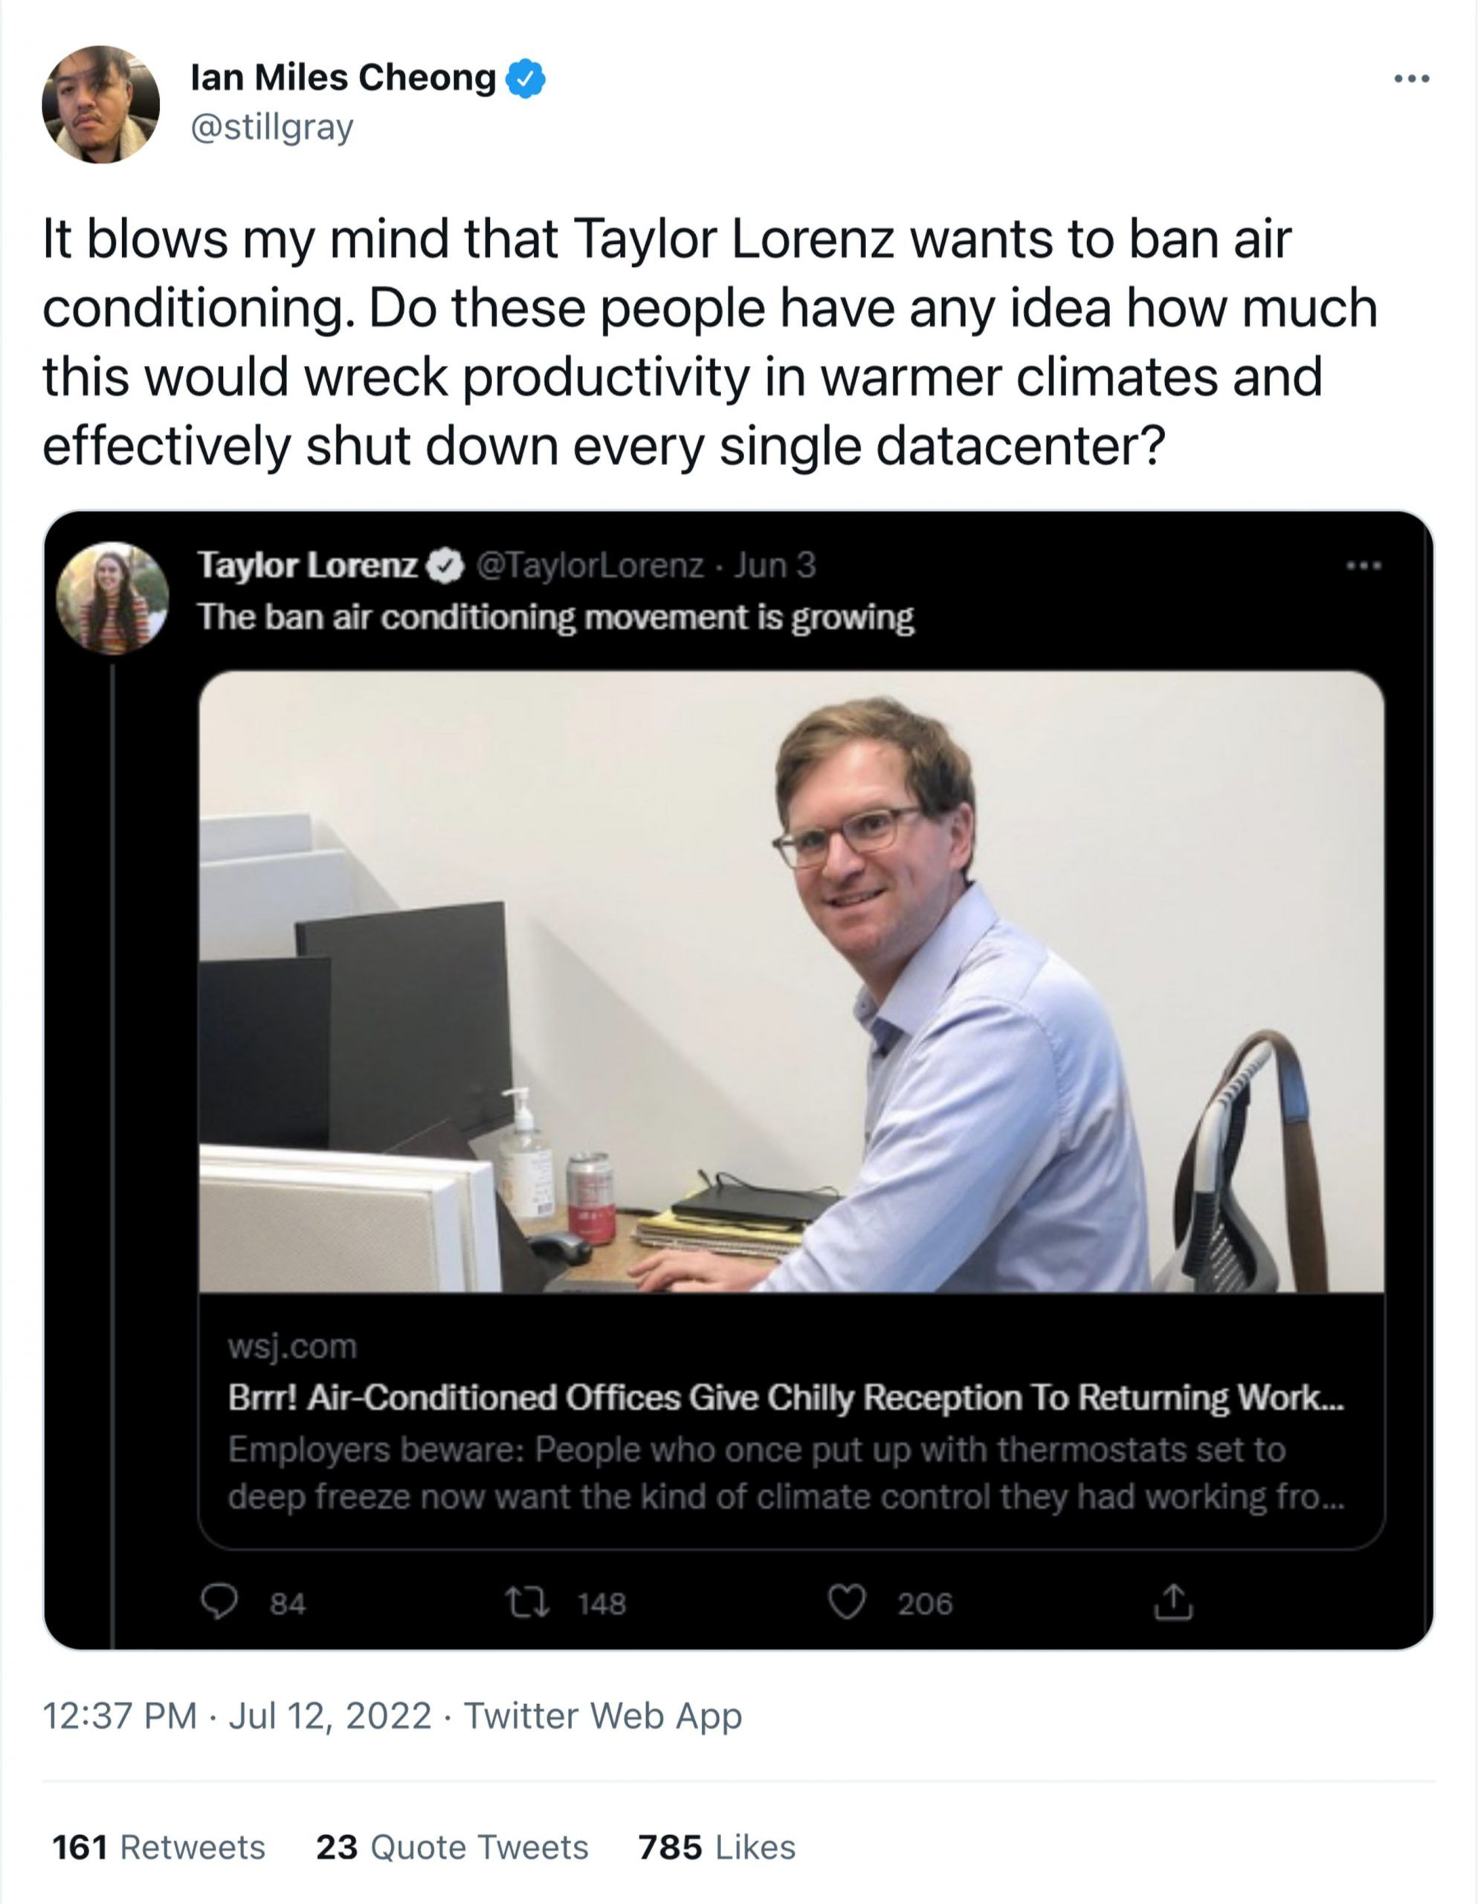Click the blue verified badge beside Cheong
The image size is (1478, 1904).
tap(526, 78)
